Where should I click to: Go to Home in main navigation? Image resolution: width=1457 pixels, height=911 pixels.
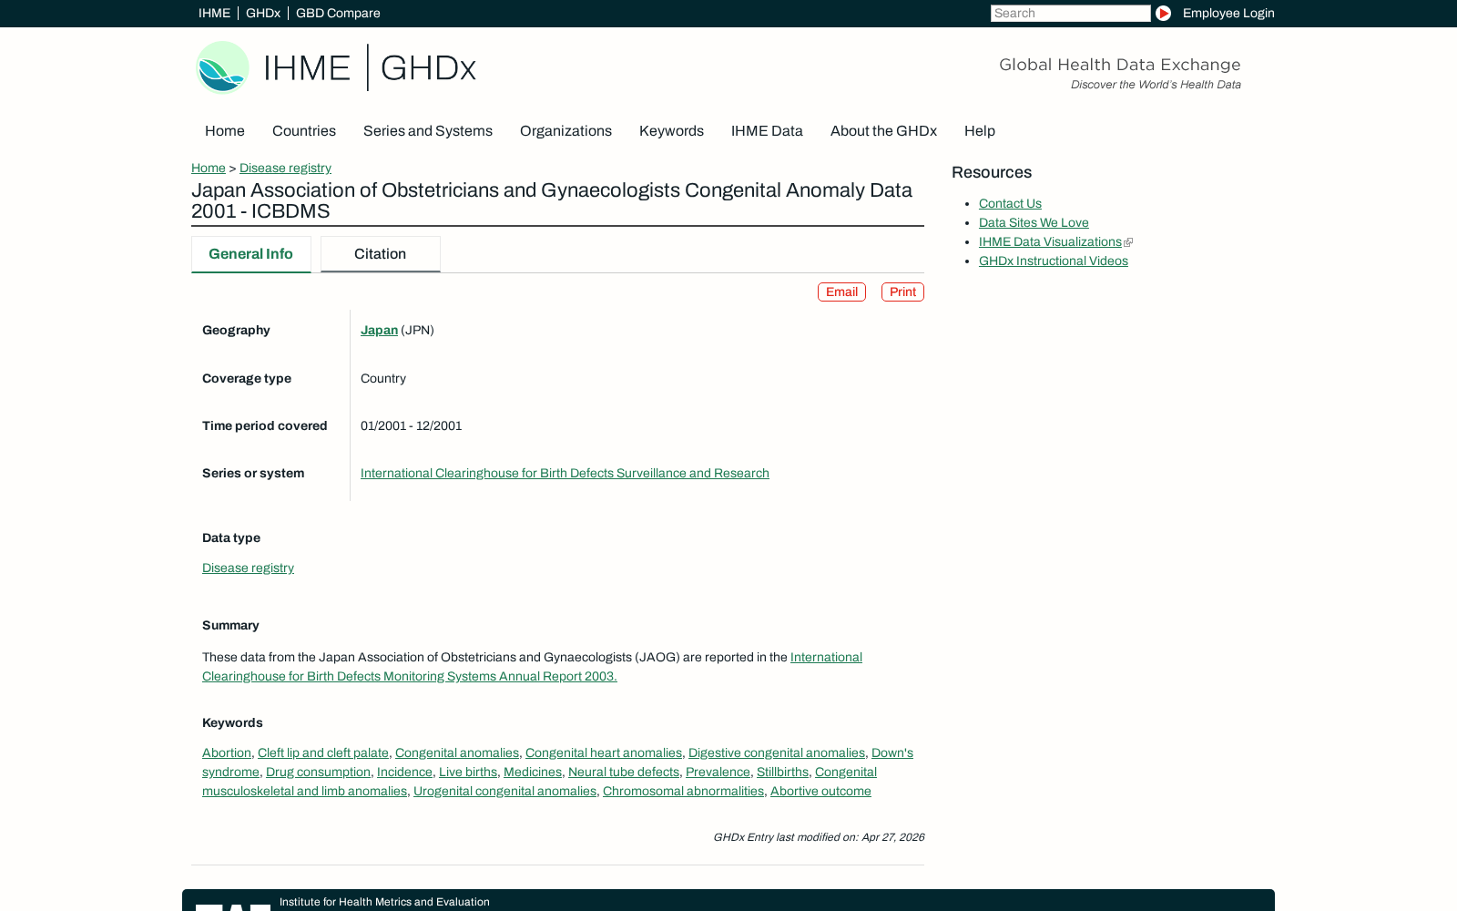click(x=225, y=131)
